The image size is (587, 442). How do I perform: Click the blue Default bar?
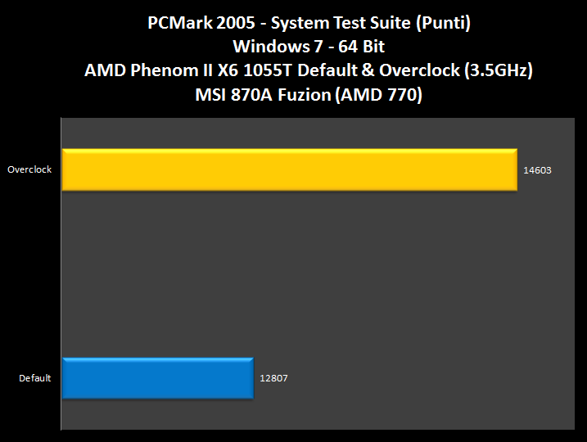[x=157, y=378]
